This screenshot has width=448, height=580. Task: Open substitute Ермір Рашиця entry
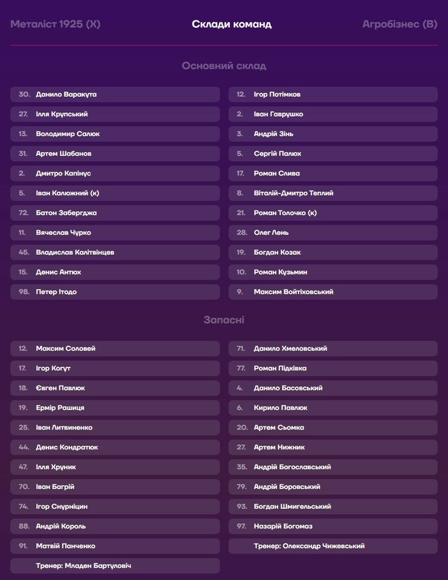pyautogui.click(x=115, y=408)
